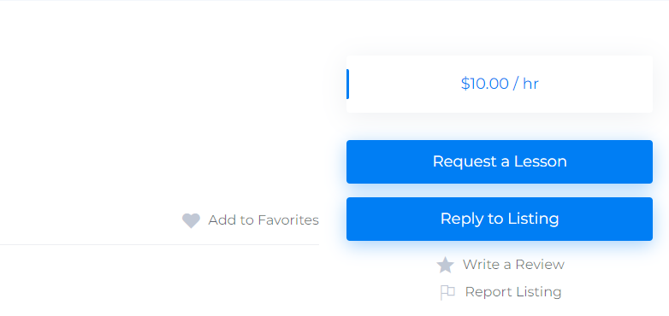This screenshot has width=669, height=316.
Task: Click the Request a Lesson button
Action: point(500,161)
